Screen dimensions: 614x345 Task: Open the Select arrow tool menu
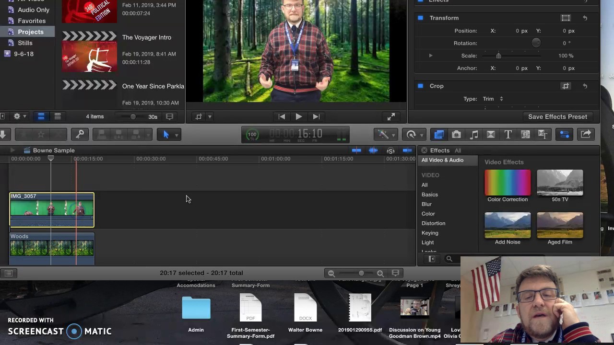point(169,135)
